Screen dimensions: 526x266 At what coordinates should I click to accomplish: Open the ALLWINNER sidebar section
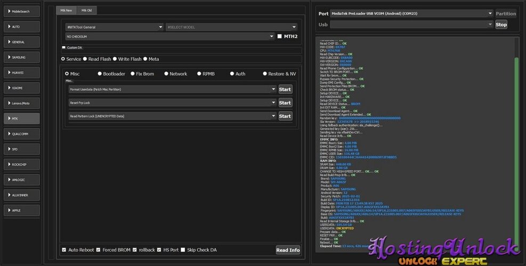point(22,195)
